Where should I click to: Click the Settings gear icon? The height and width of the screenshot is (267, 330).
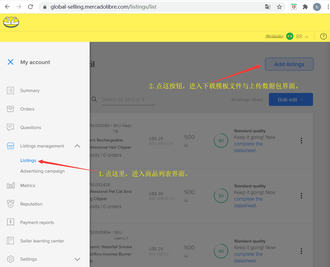[x=11, y=259]
